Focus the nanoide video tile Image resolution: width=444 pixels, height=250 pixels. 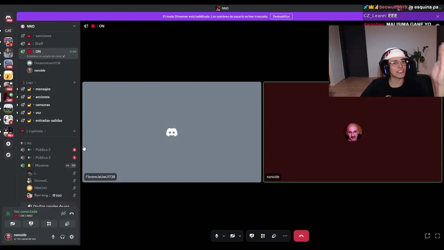(x=352, y=132)
